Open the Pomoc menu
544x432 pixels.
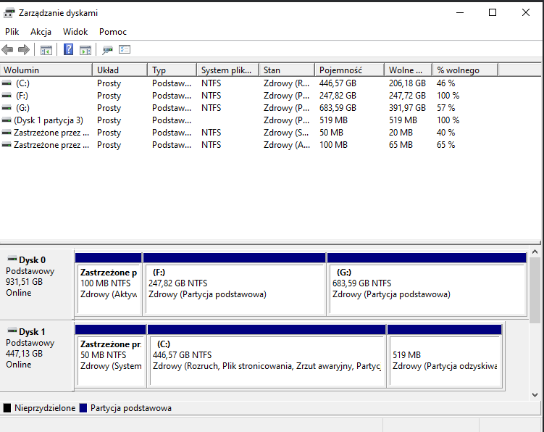(113, 32)
